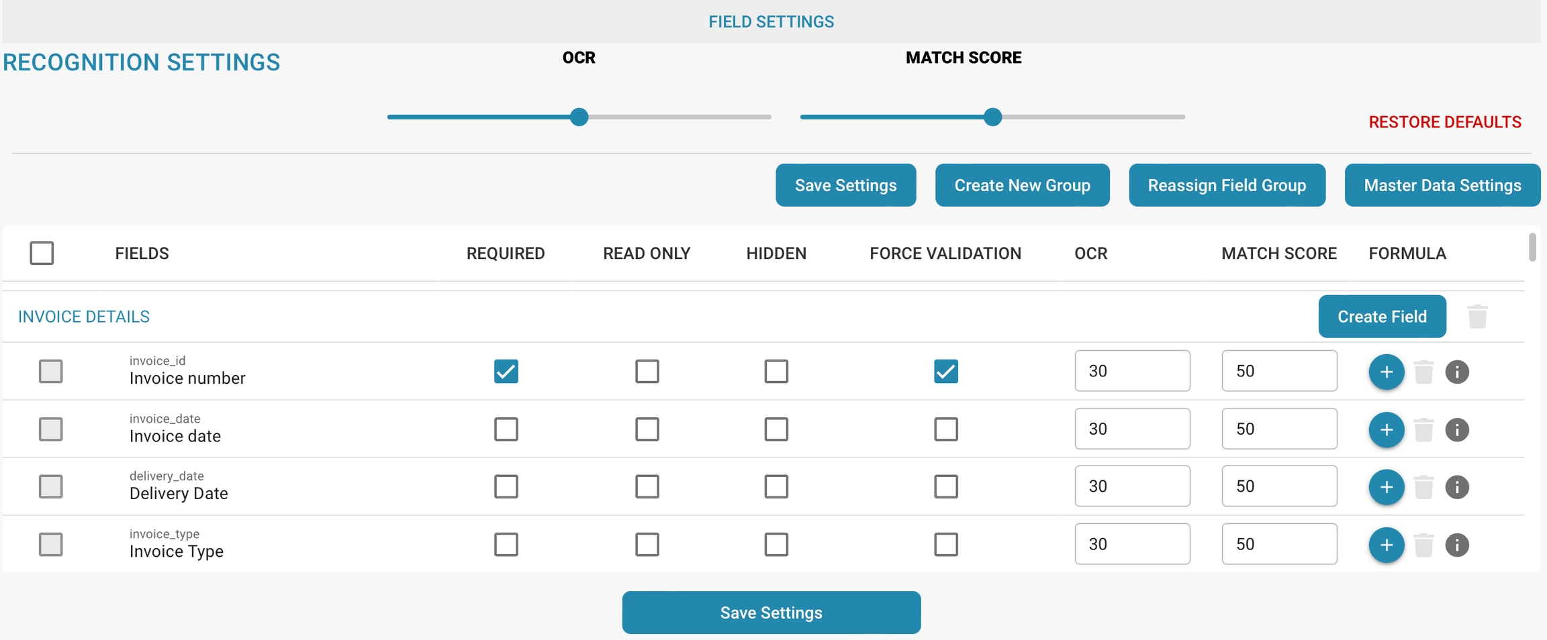Tick the Hidden checkbox for Delivery Date
Viewport: 1547px width, 640px height.
pos(776,486)
